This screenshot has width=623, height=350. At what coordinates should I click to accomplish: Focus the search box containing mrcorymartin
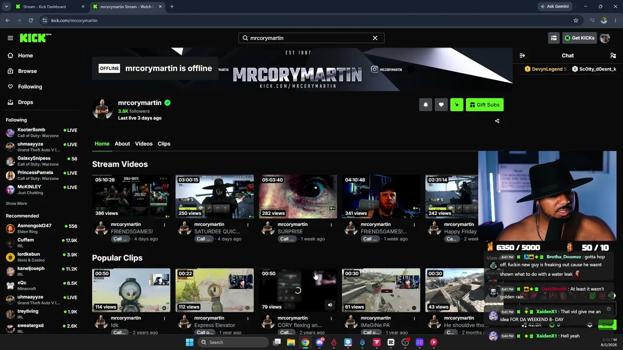coord(311,38)
